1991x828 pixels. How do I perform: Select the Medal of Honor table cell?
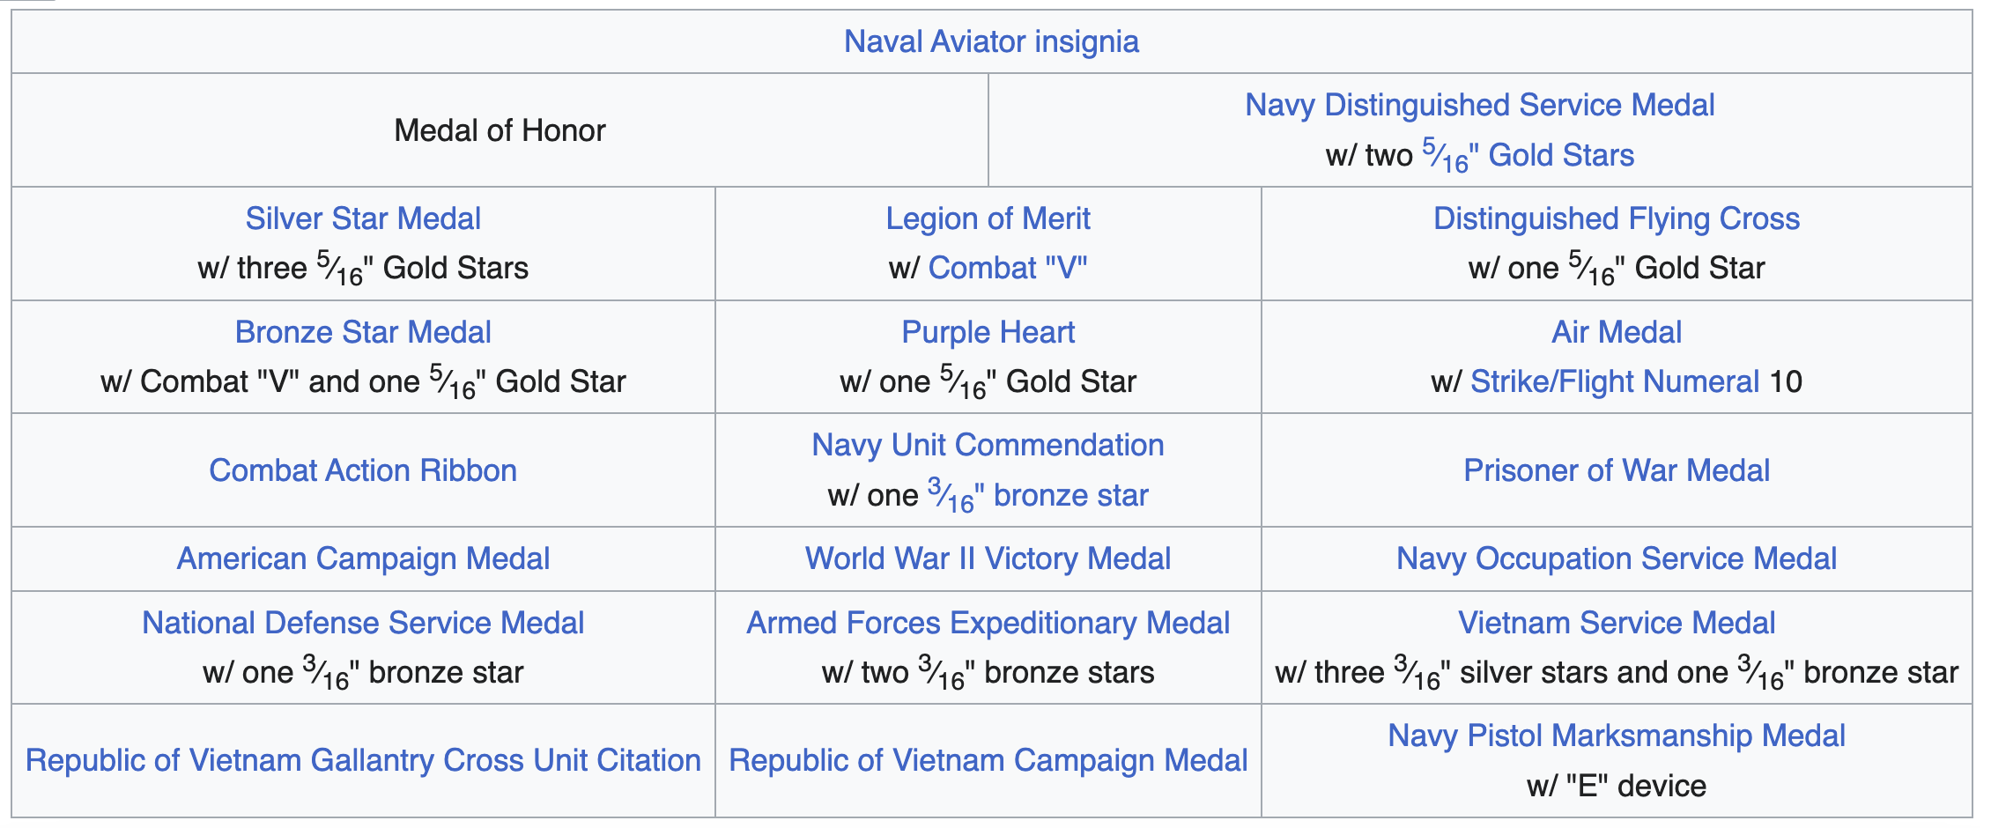pyautogui.click(x=500, y=130)
